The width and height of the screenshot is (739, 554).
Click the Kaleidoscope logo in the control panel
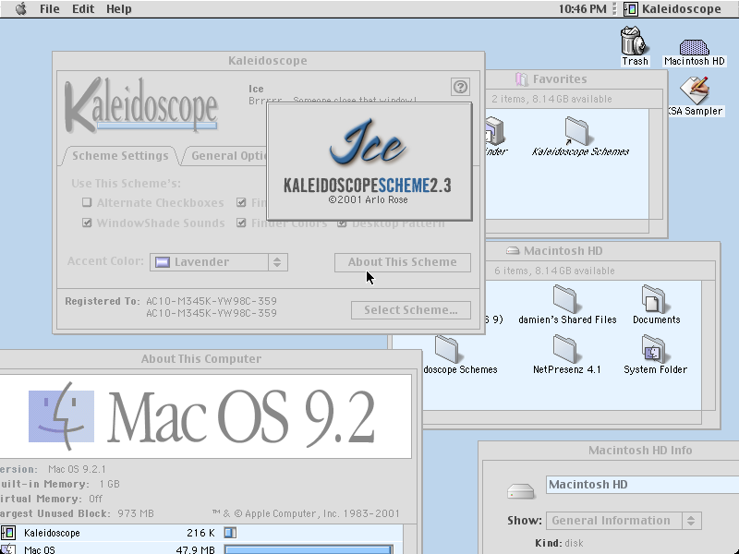(141, 105)
